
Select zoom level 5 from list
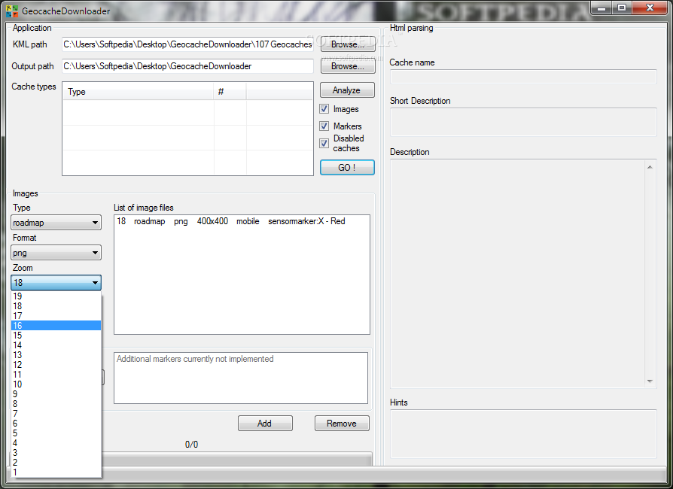56,433
